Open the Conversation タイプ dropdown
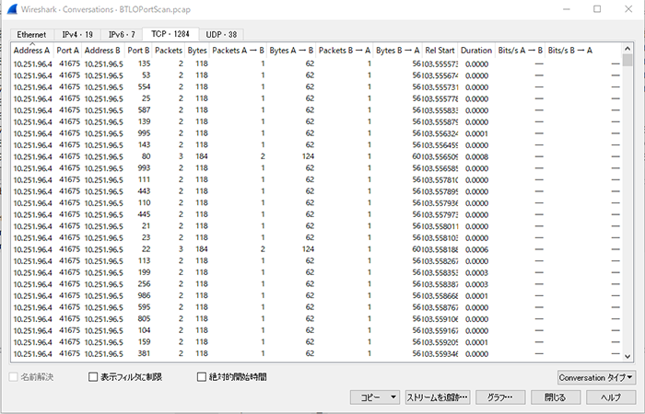 click(597, 377)
